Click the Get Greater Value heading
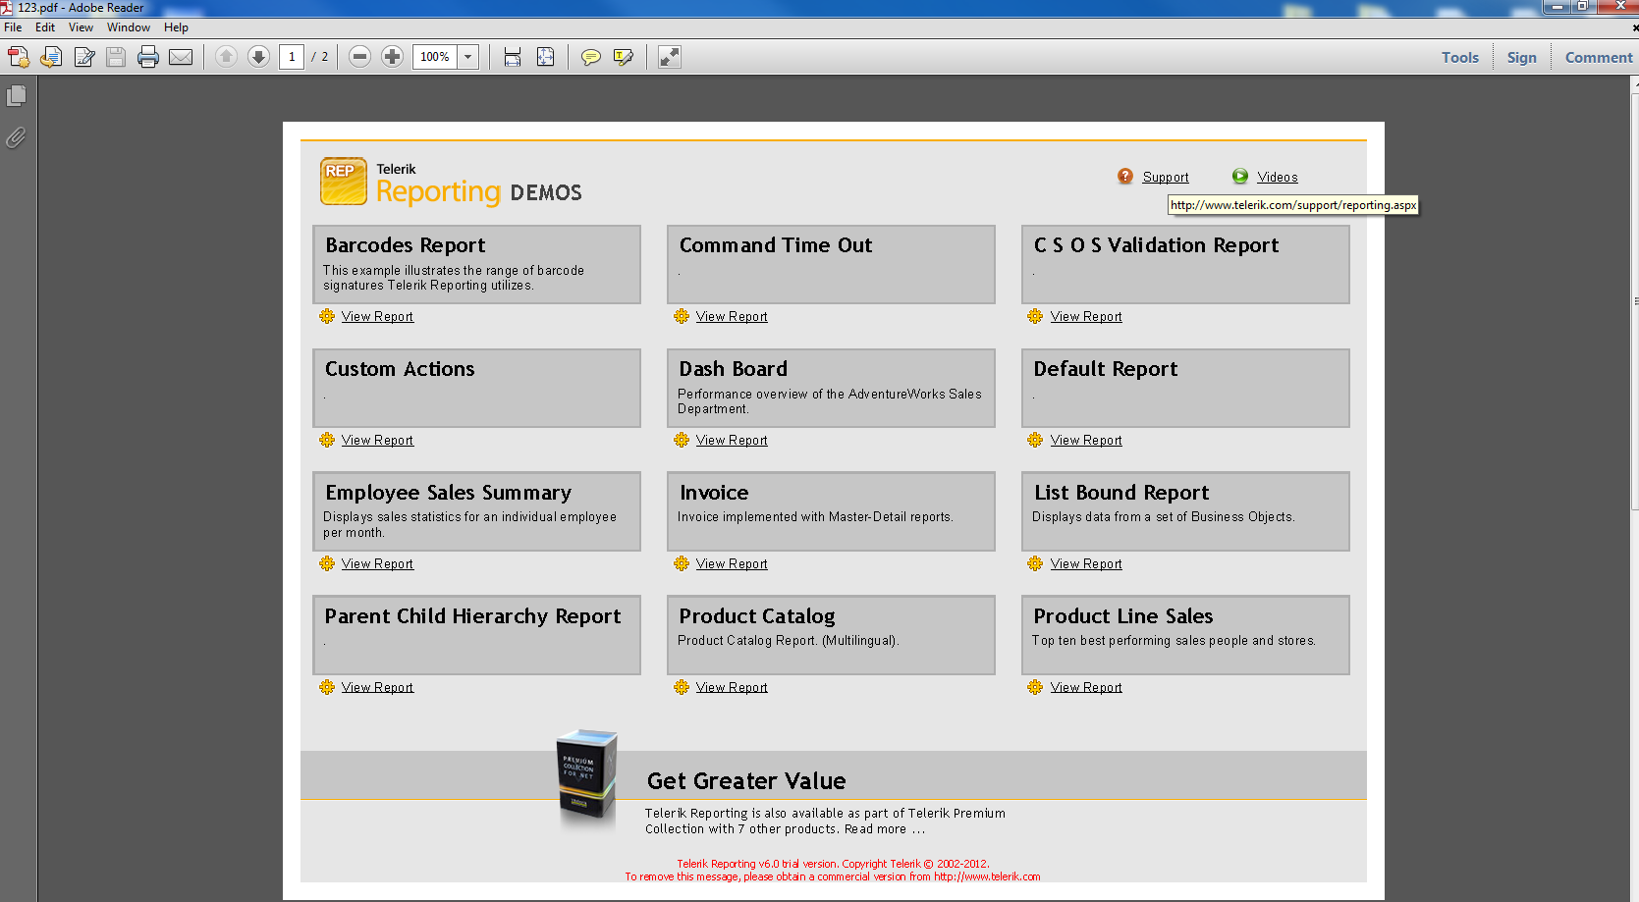The height and width of the screenshot is (902, 1639). pos(746,781)
